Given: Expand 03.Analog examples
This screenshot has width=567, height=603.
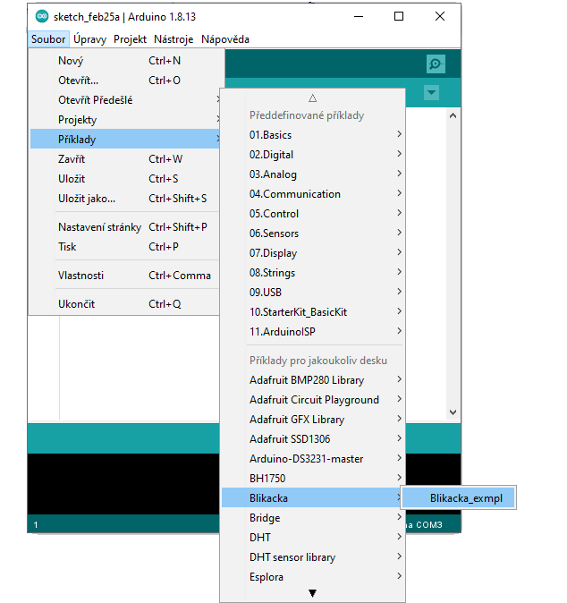Looking at the screenshot, I should [313, 174].
